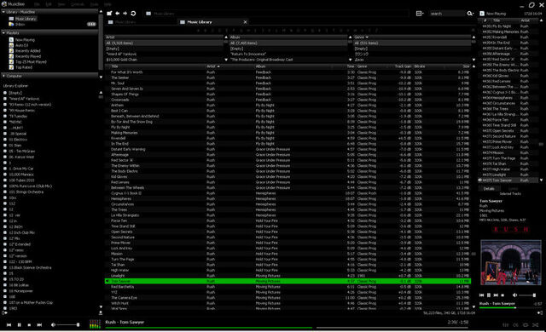The width and height of the screenshot is (546, 332).
Task: Select the track La Villa Strangiato
Action: [288, 215]
